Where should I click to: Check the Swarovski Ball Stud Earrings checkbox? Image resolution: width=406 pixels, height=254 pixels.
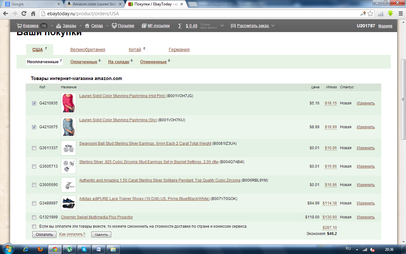click(x=34, y=148)
